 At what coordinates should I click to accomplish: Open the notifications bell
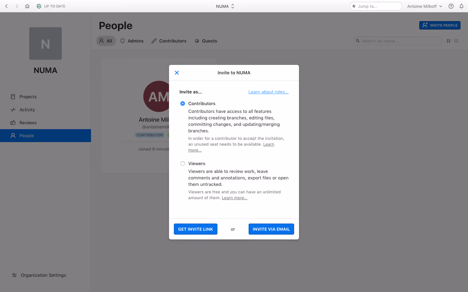point(461,6)
